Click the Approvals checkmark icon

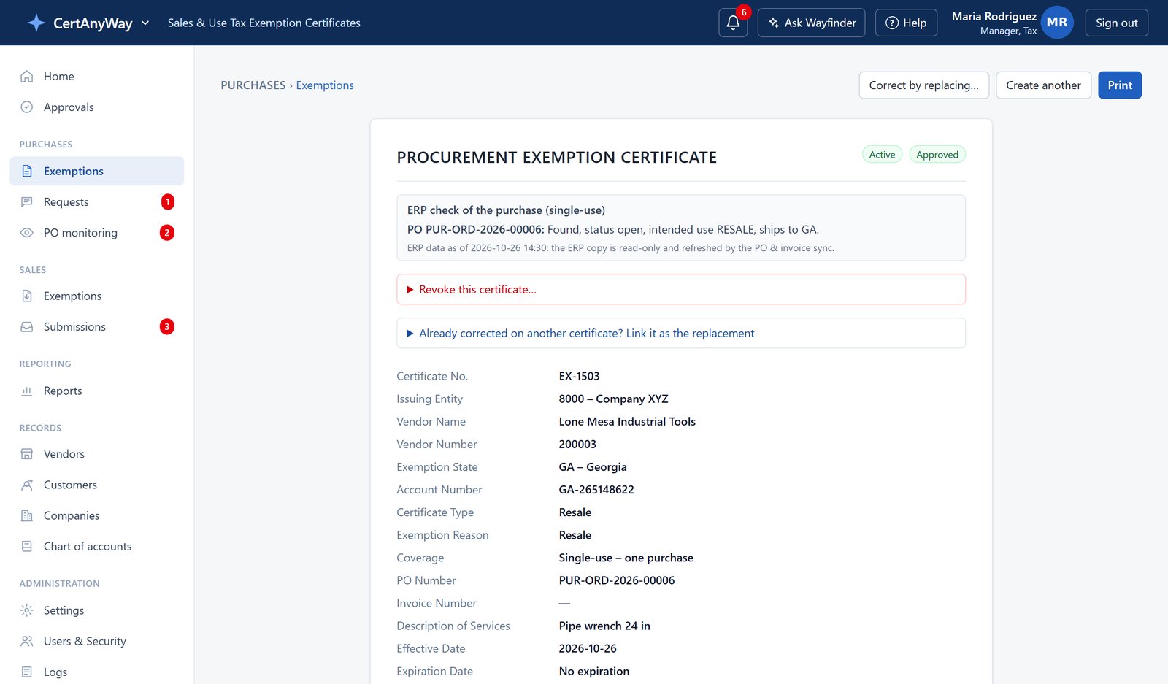(x=27, y=107)
